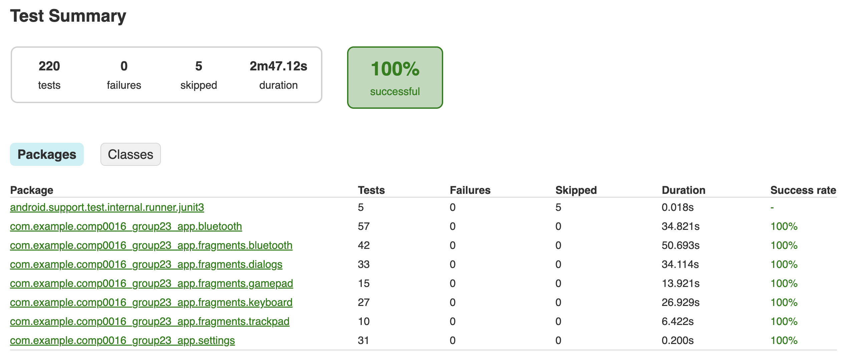Click the 2m47.12s duration counter
Image resolution: width=847 pixels, height=359 pixels.
pyautogui.click(x=278, y=75)
